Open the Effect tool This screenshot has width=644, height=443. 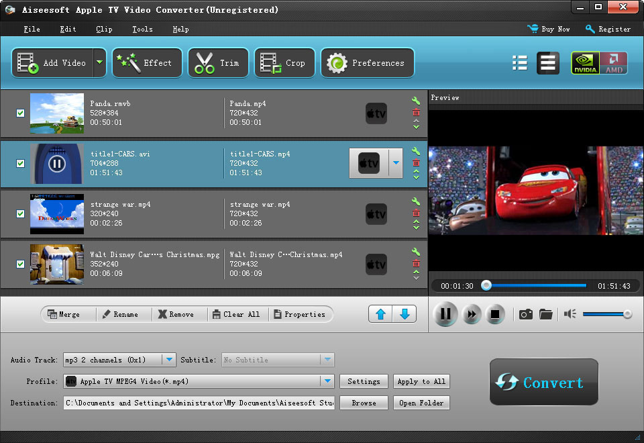click(147, 63)
